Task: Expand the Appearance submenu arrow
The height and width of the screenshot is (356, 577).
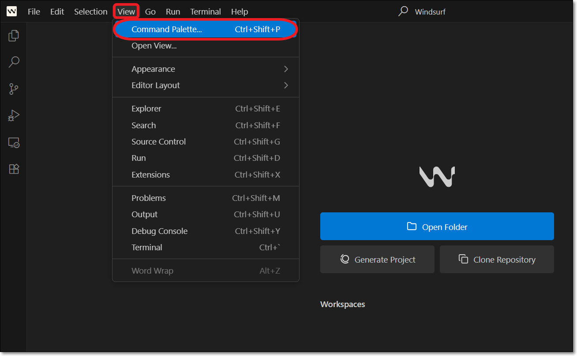Action: click(x=286, y=69)
